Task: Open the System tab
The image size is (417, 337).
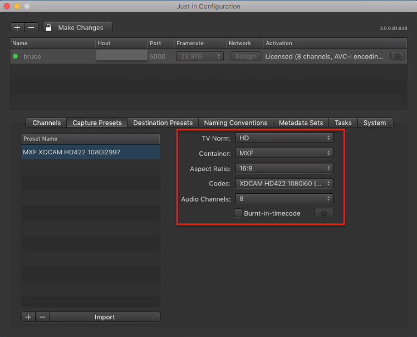Action: (375, 123)
